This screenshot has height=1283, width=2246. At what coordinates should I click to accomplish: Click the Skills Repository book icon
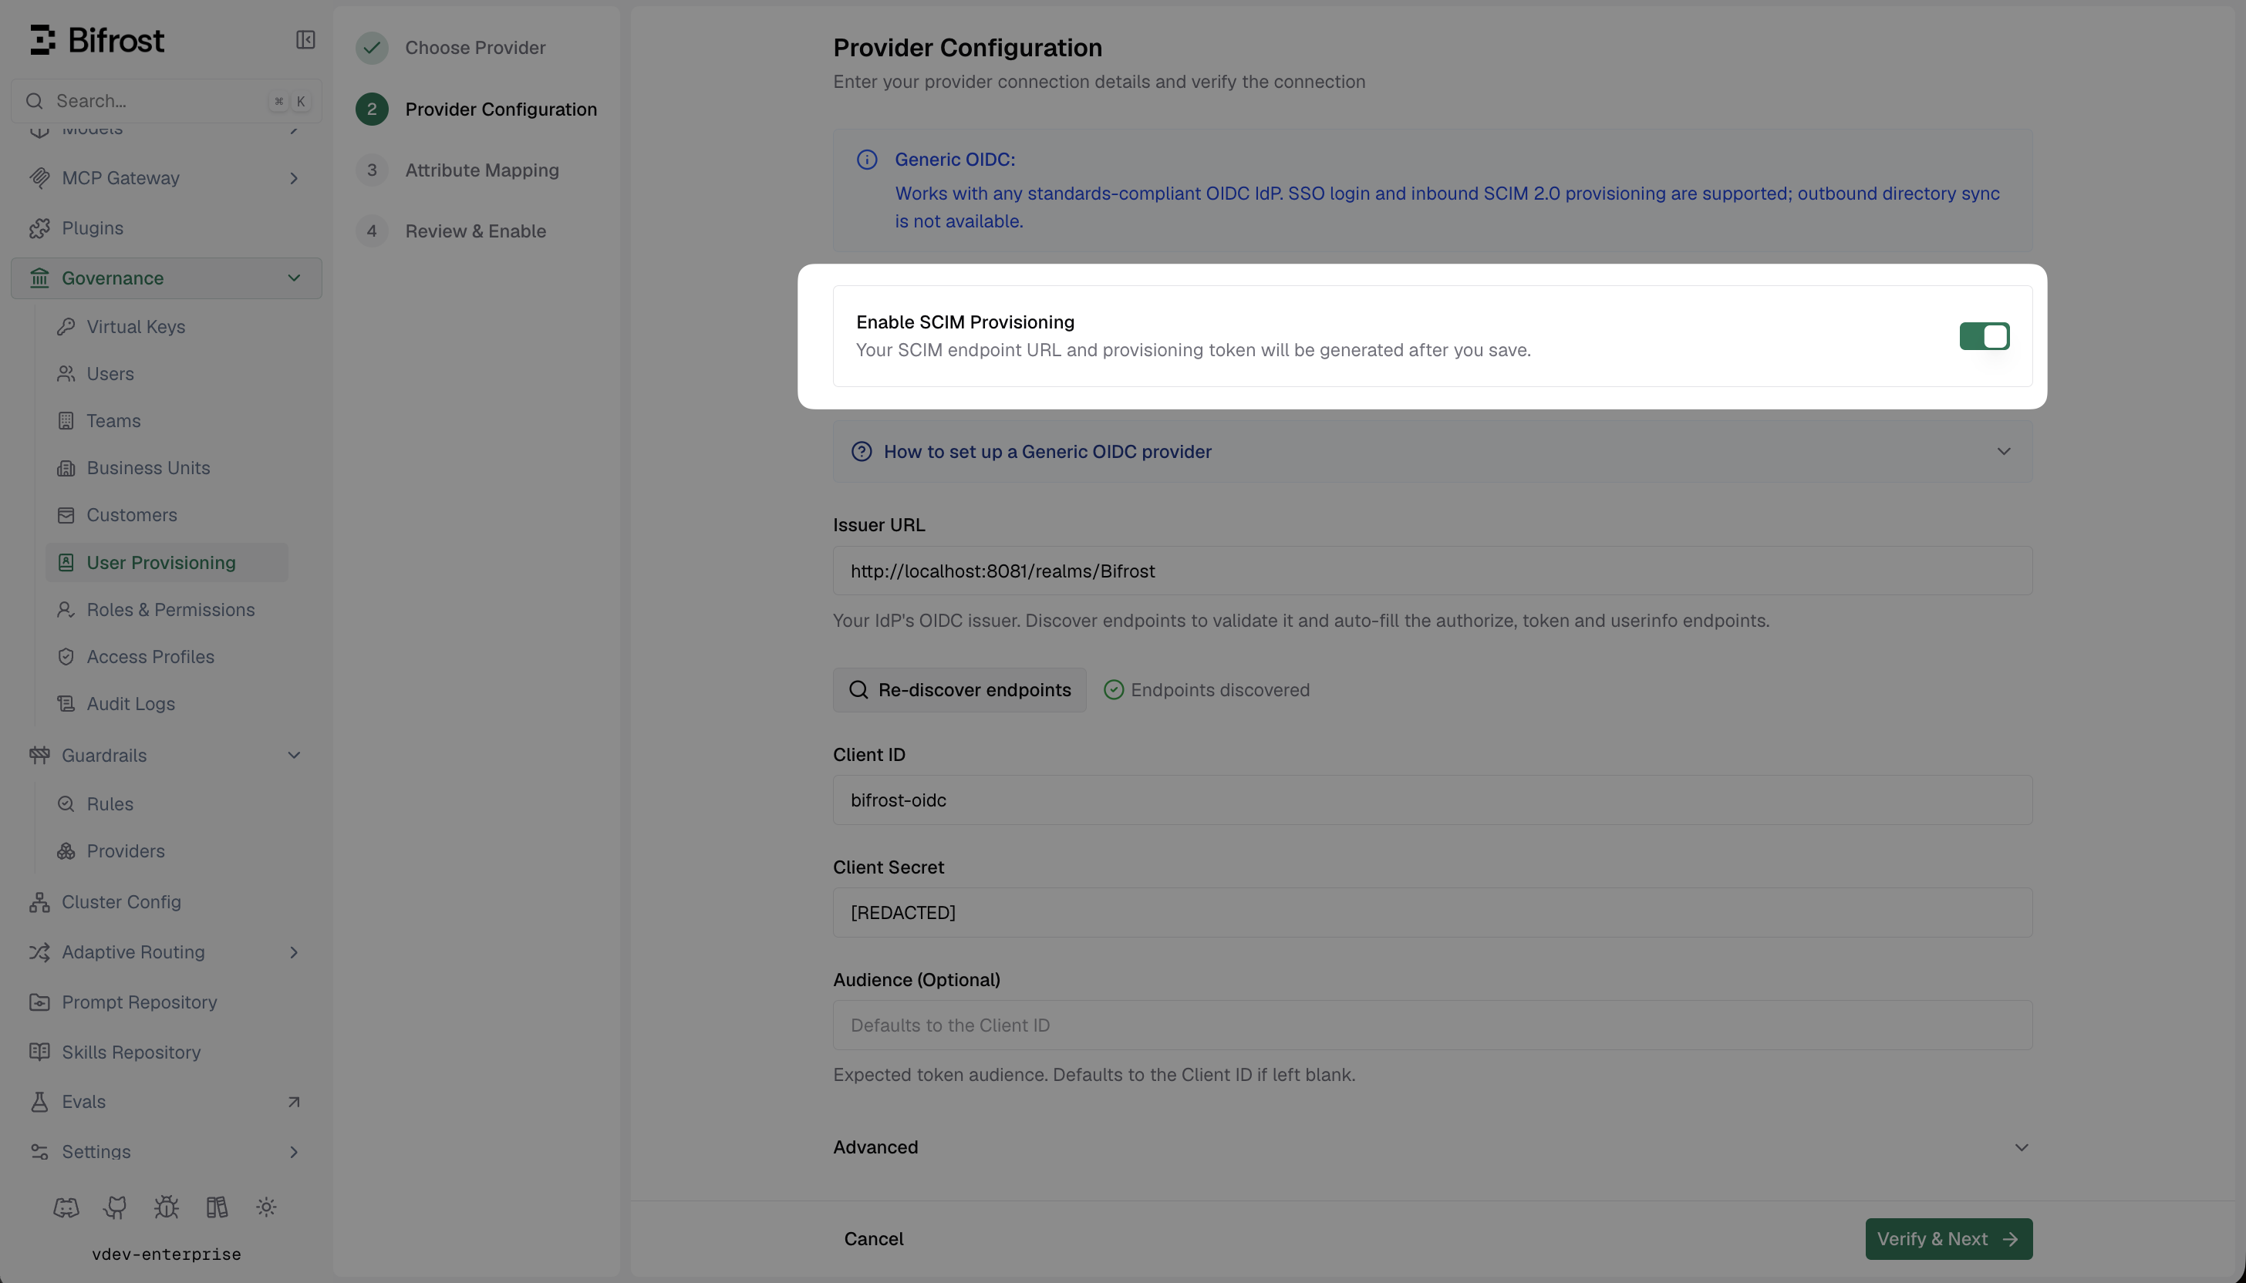(39, 1052)
